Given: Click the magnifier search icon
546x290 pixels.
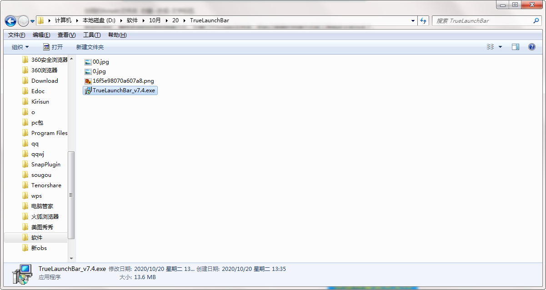Looking at the screenshot, I should click(536, 21).
